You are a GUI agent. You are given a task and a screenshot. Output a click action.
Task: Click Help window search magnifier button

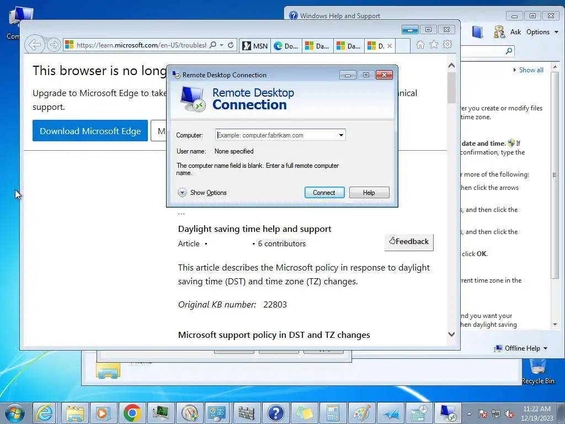(x=509, y=51)
